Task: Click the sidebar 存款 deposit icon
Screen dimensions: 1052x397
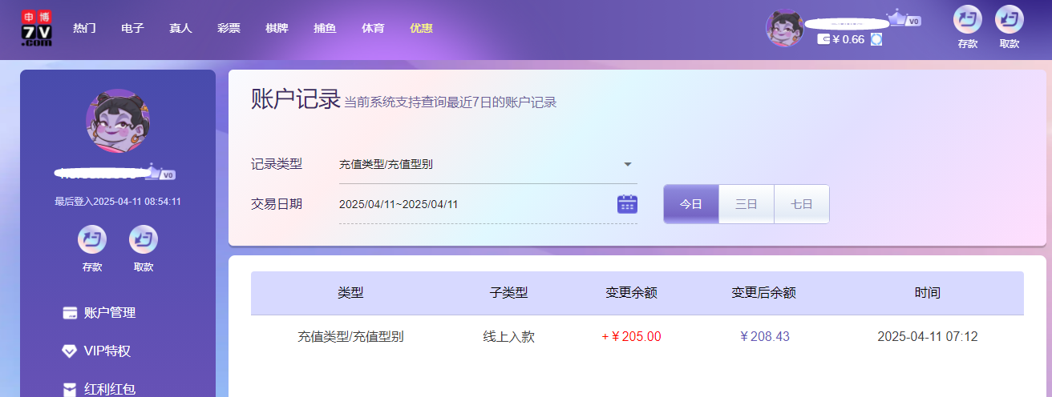Action: 92,239
